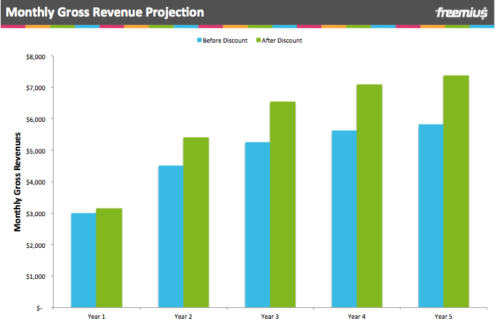Click the $- zero axis value
496x325 pixels.
(39, 308)
